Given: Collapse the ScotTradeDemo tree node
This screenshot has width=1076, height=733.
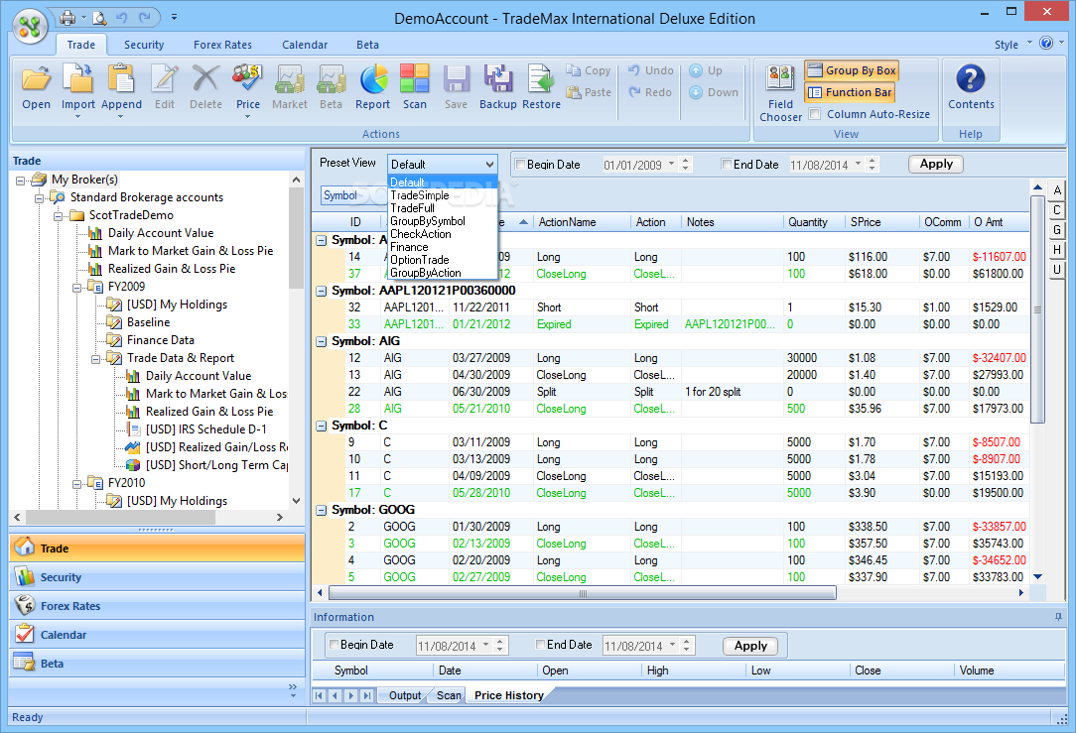Looking at the screenshot, I should pos(59,216).
